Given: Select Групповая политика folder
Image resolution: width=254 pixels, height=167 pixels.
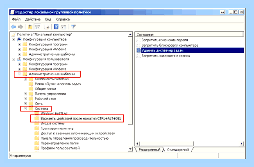Looking at the screenshot, I should click(57, 129).
